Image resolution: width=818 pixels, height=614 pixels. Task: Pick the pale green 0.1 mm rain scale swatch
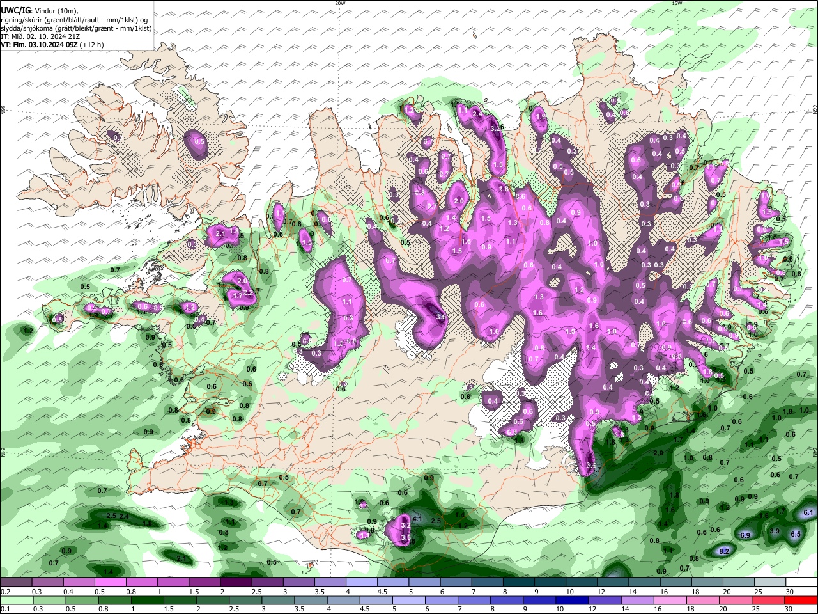(16, 600)
